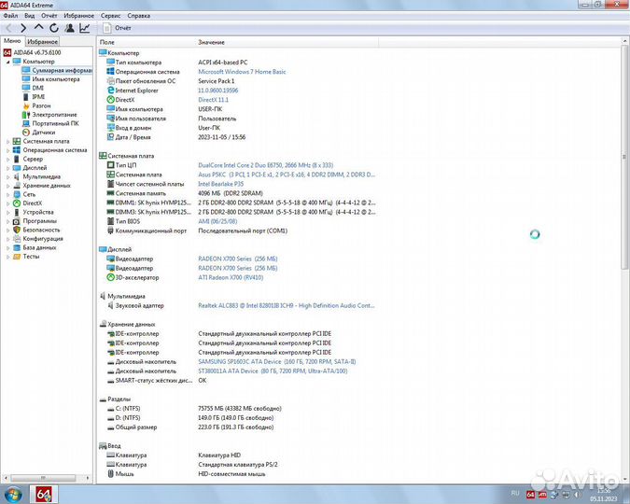The height and width of the screenshot is (504, 630).
Task: Open the Internet Explorer version 11.0.9600 link
Action: click(217, 91)
